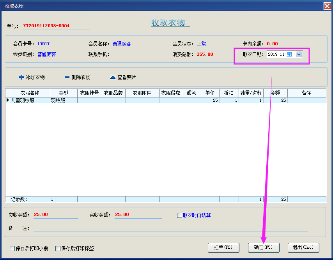Click the minus icon for 删除衣物
The width and height of the screenshot is (333, 260).
pos(67,77)
